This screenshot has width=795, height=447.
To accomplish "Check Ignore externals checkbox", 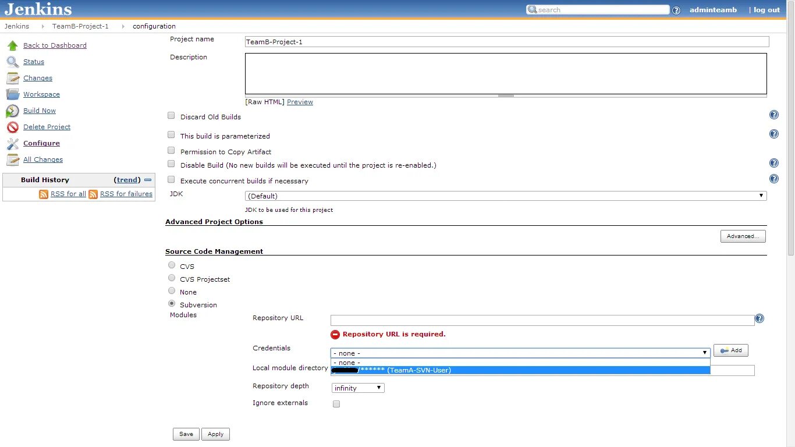I will 336,404.
